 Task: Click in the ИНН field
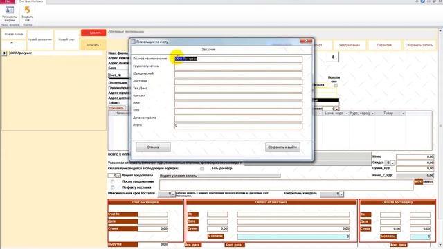point(238,103)
